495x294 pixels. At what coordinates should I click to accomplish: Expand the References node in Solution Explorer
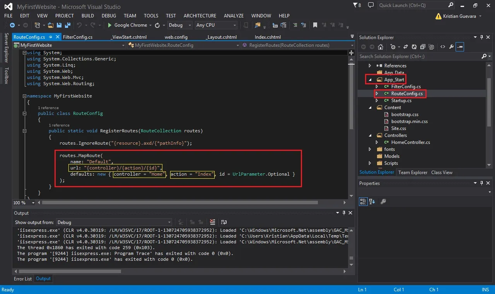point(370,66)
